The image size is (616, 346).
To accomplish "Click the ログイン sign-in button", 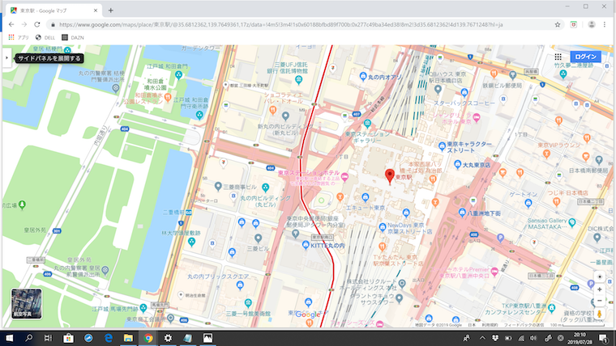I will pyautogui.click(x=585, y=57).
